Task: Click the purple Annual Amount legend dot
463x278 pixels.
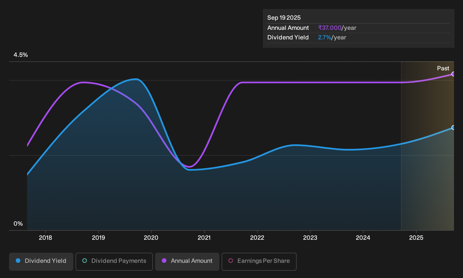Action: (164, 261)
